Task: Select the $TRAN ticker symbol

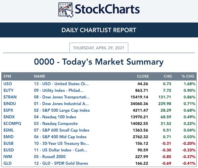Action: pos(10,97)
